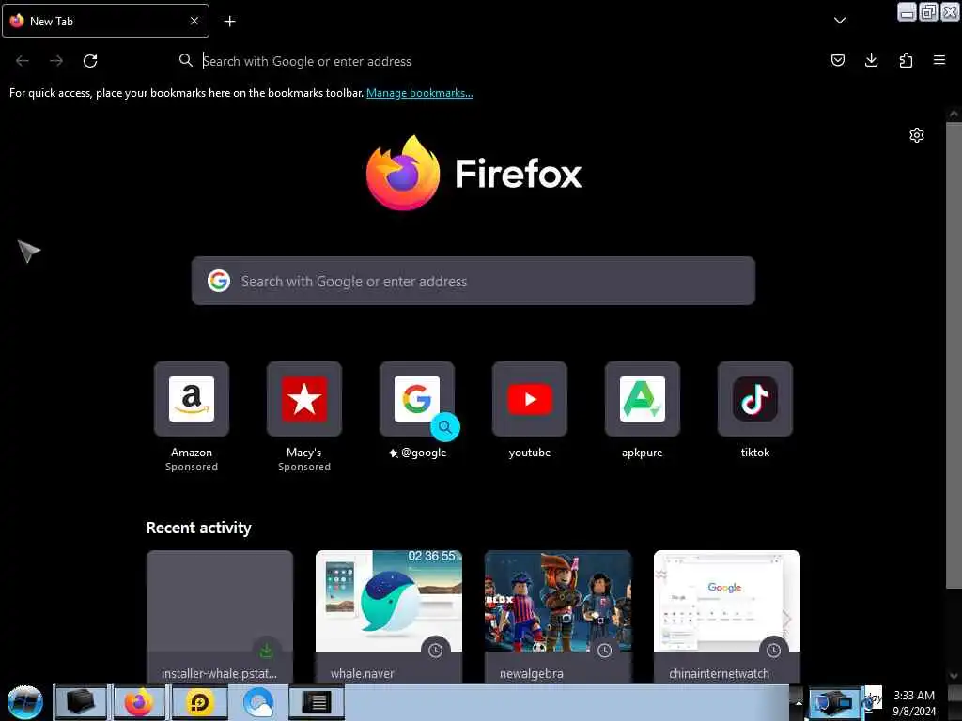The width and height of the screenshot is (962, 721).
Task: Click the scrollbar up arrow
Action: click(954, 114)
